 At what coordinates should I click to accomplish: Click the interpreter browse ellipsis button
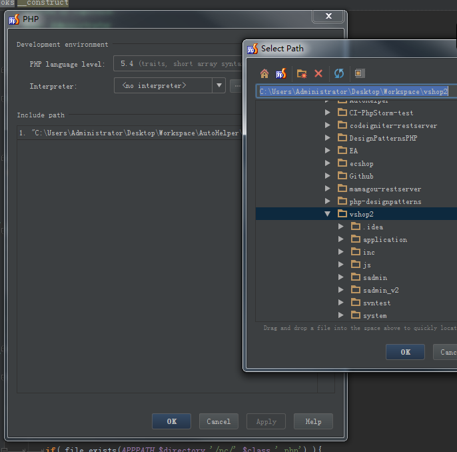pyautogui.click(x=236, y=86)
